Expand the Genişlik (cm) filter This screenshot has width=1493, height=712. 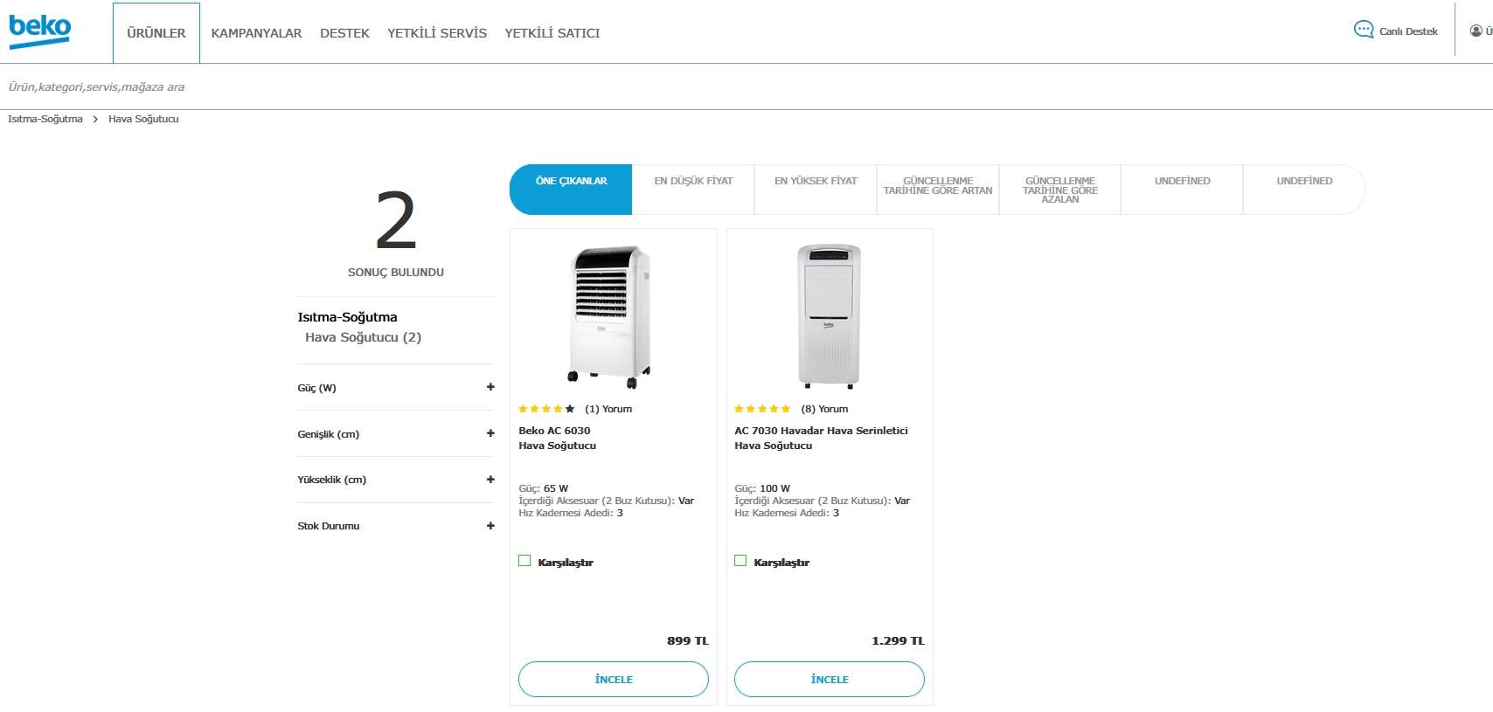click(x=490, y=433)
